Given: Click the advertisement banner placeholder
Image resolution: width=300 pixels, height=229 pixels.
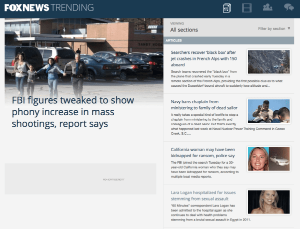Looking at the screenshot, I should 80,179.
